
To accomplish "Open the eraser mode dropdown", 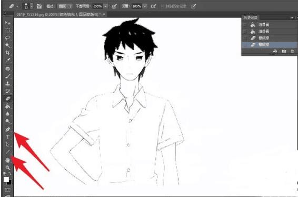I will (x=65, y=6).
